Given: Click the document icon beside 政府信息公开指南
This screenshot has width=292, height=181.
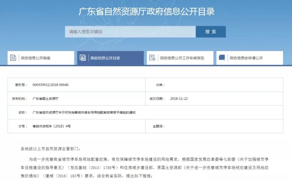Looking at the screenshot, I should click(x=13, y=58).
